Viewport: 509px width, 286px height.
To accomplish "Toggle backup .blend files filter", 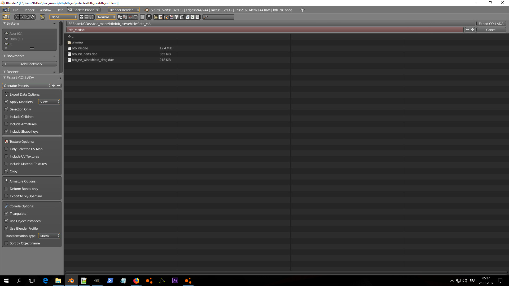I will tap(166, 17).
